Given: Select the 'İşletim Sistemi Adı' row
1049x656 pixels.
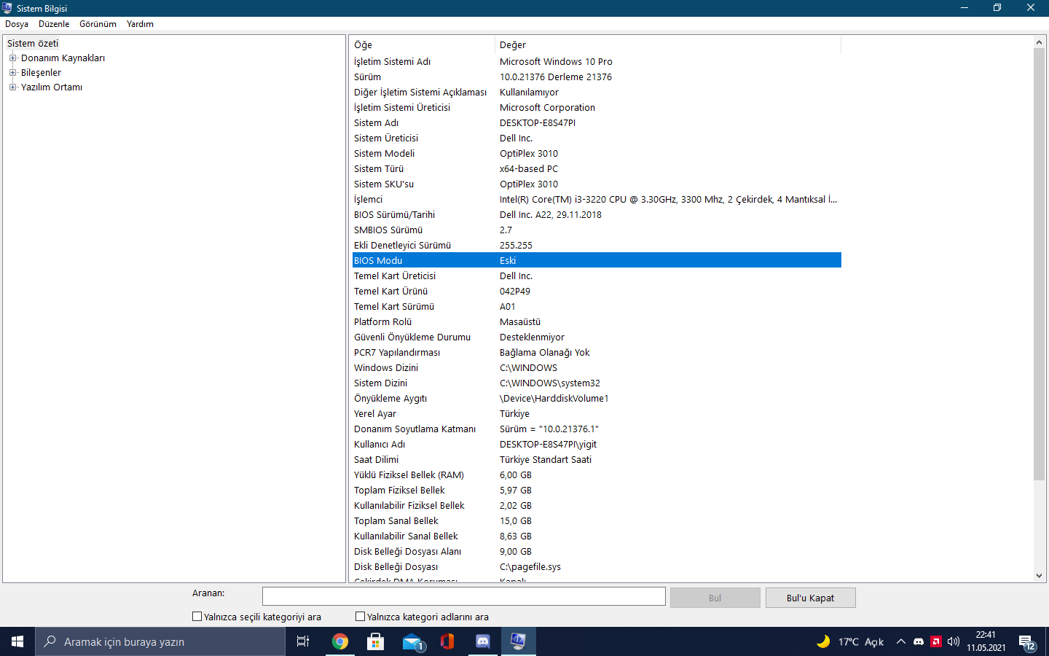Looking at the screenshot, I should [597, 62].
